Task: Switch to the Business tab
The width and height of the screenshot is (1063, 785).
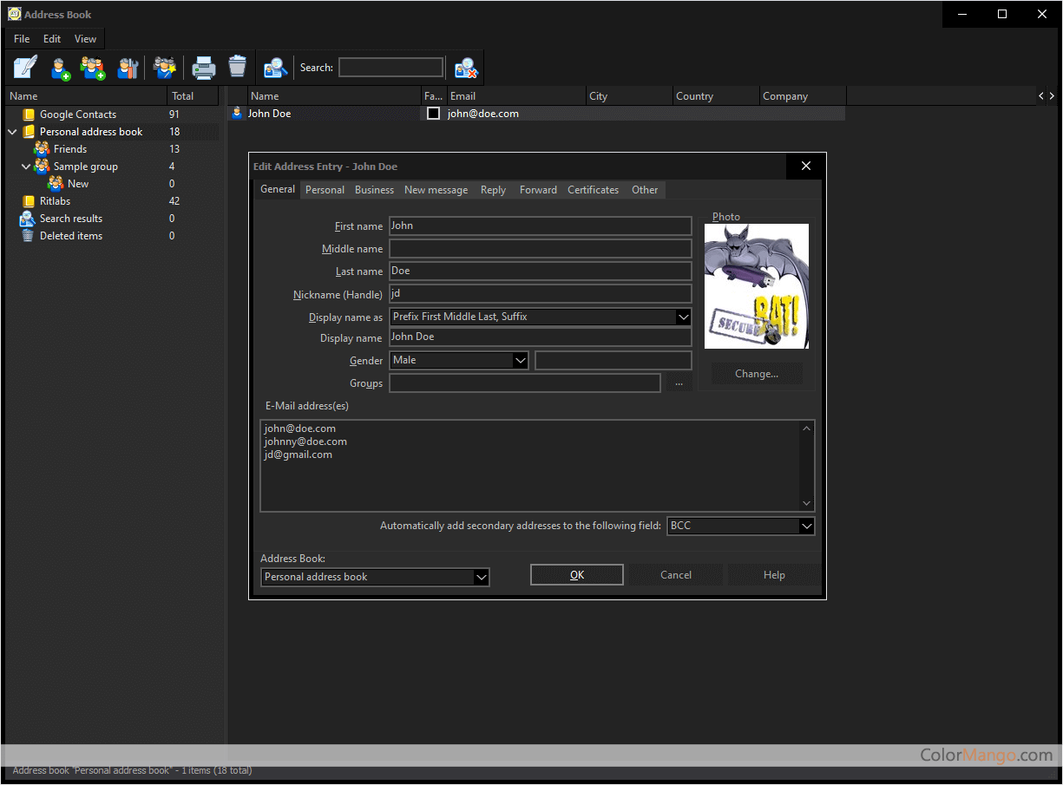Action: (374, 190)
